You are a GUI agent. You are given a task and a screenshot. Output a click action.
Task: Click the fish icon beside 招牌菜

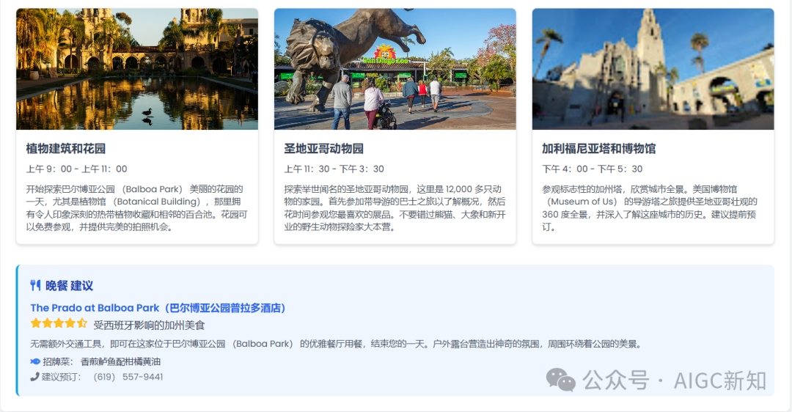point(35,361)
